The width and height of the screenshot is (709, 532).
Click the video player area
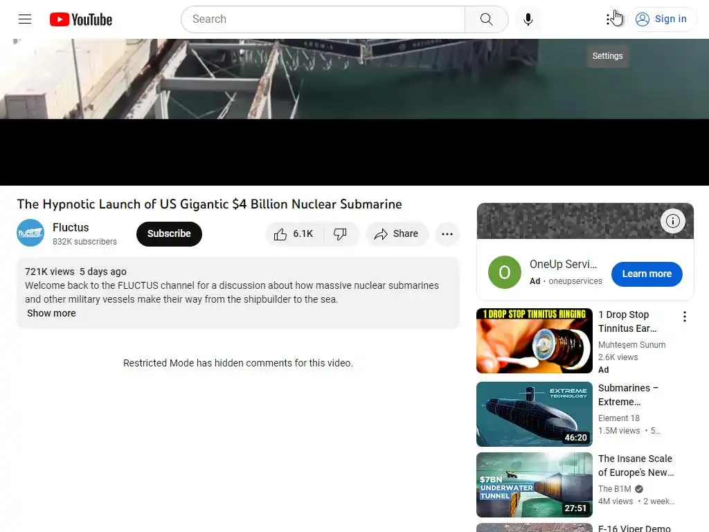tap(354, 112)
